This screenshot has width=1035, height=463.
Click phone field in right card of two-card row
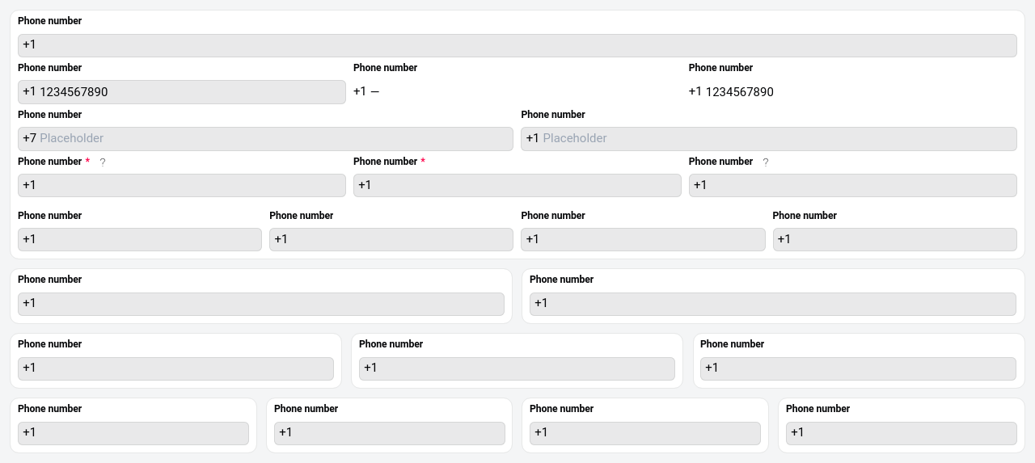click(x=772, y=304)
